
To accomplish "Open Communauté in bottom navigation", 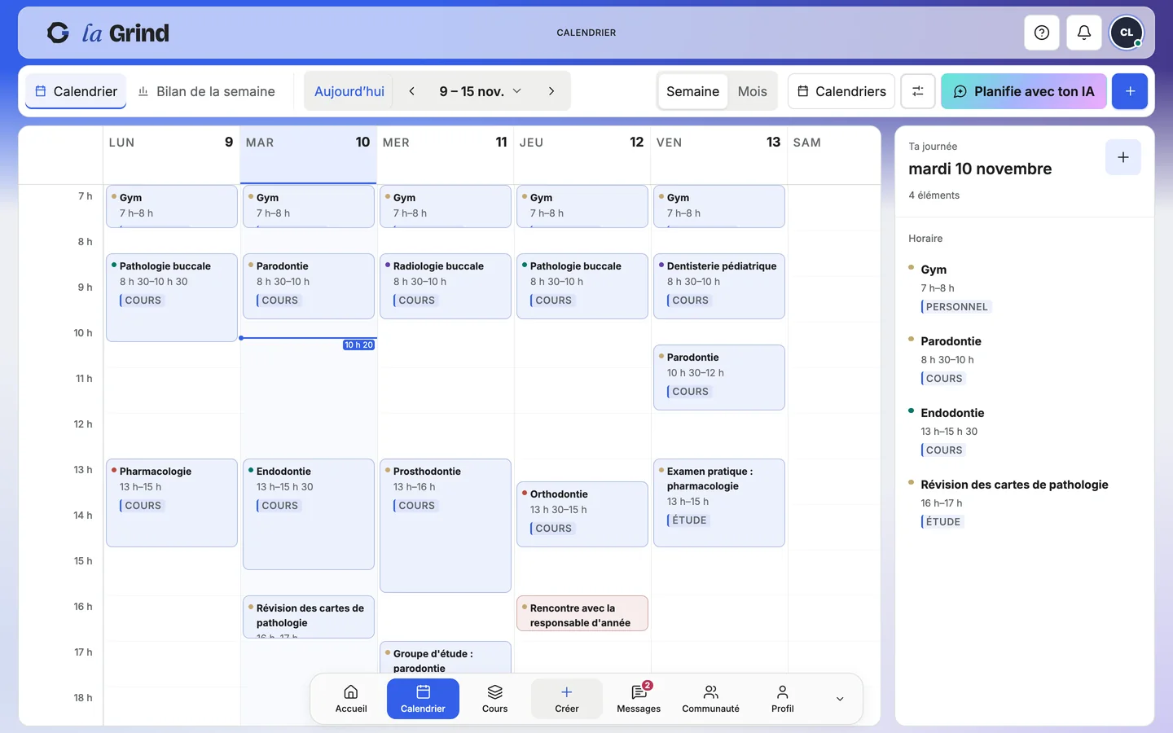I will [x=710, y=699].
